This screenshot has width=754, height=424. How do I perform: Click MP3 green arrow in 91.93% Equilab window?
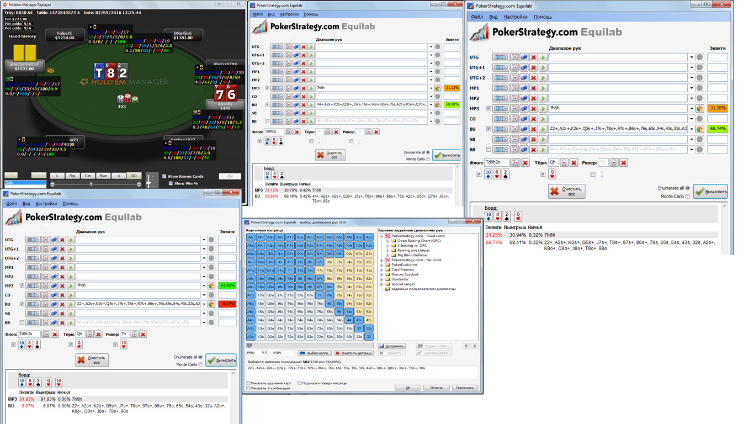pyautogui.click(x=71, y=286)
